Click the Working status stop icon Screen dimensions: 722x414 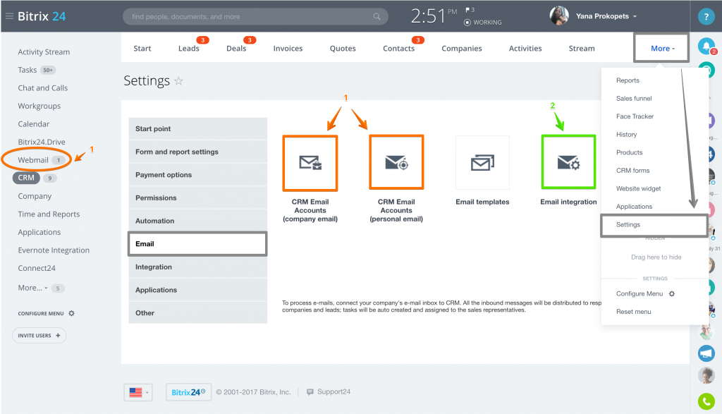click(467, 22)
